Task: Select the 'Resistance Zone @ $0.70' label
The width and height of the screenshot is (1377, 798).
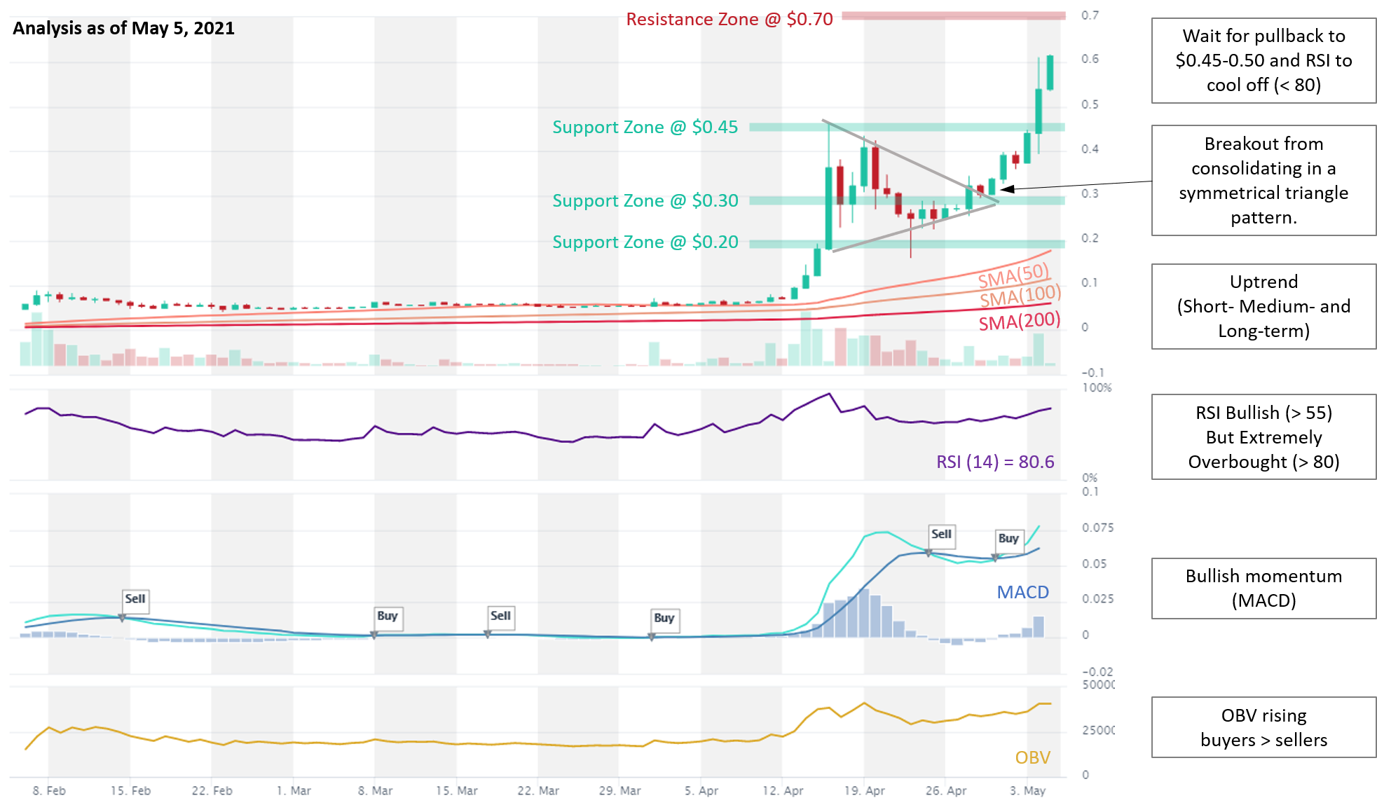Action: (x=729, y=19)
